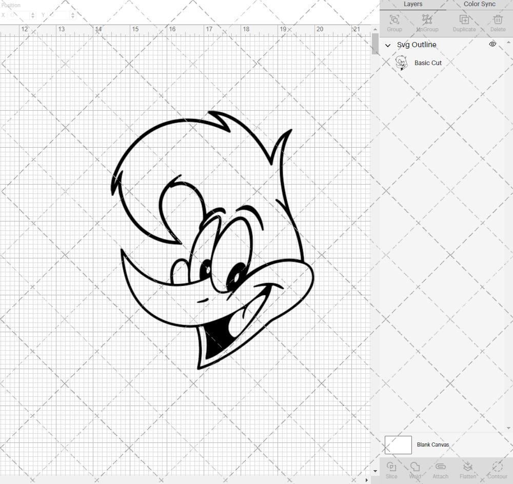Click the Attach icon
Viewport: 513px width, 484px height.
pyautogui.click(x=440, y=469)
